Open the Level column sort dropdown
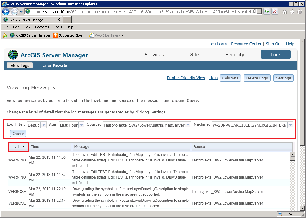 coord(24,147)
